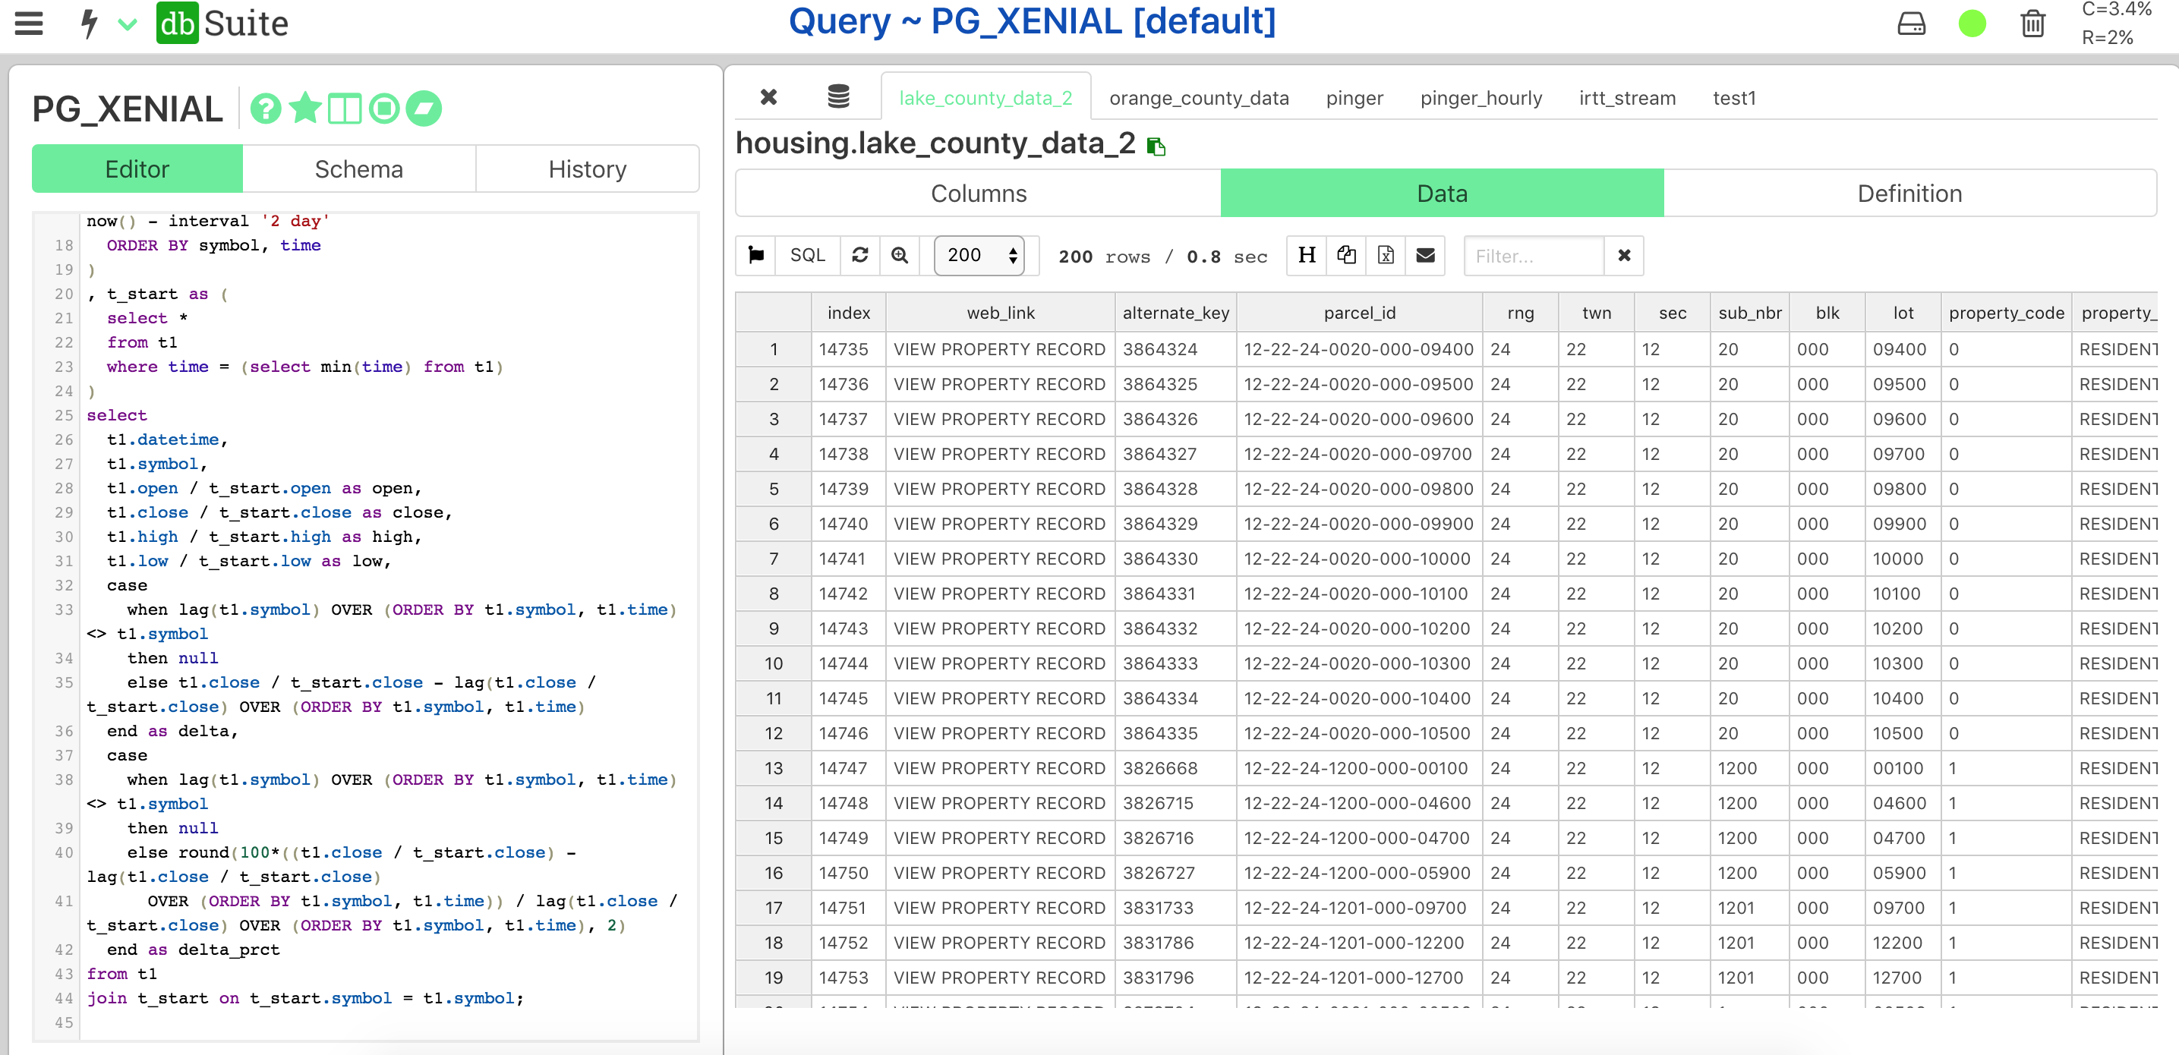Open the 200 row-limit dropdown
The height and width of the screenshot is (1055, 2179).
[x=979, y=255]
